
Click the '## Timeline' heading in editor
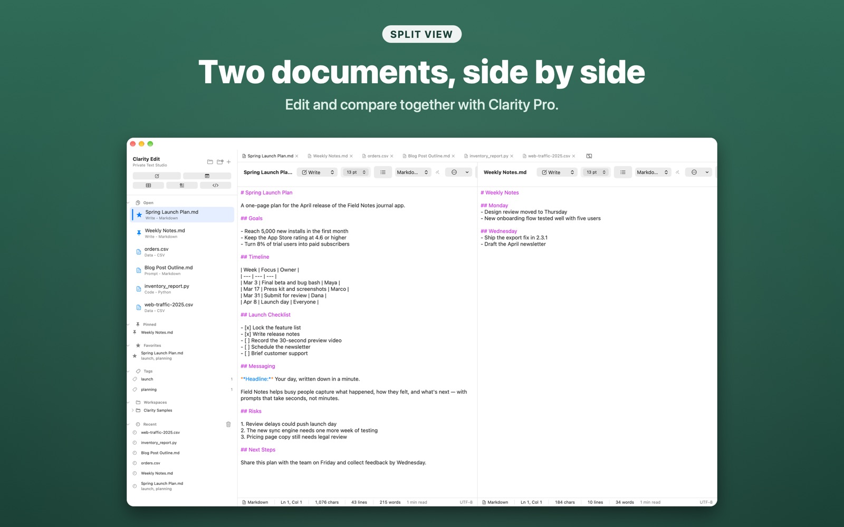click(255, 257)
